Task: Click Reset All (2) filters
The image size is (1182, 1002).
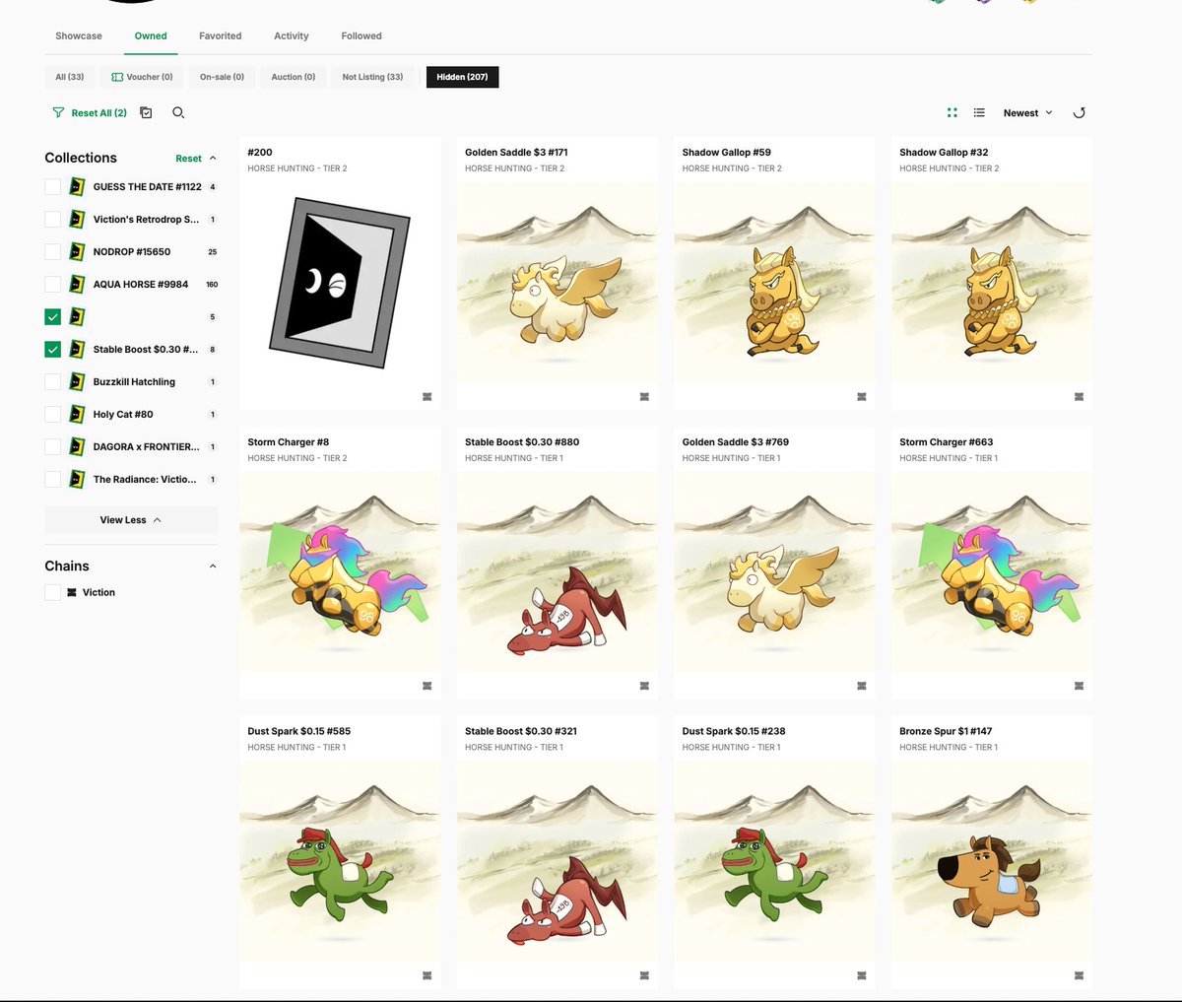Action: click(98, 113)
